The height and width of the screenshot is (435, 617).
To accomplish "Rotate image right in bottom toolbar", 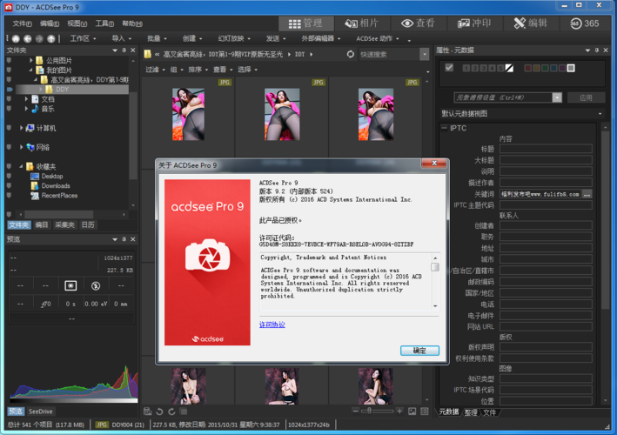I will (171, 412).
